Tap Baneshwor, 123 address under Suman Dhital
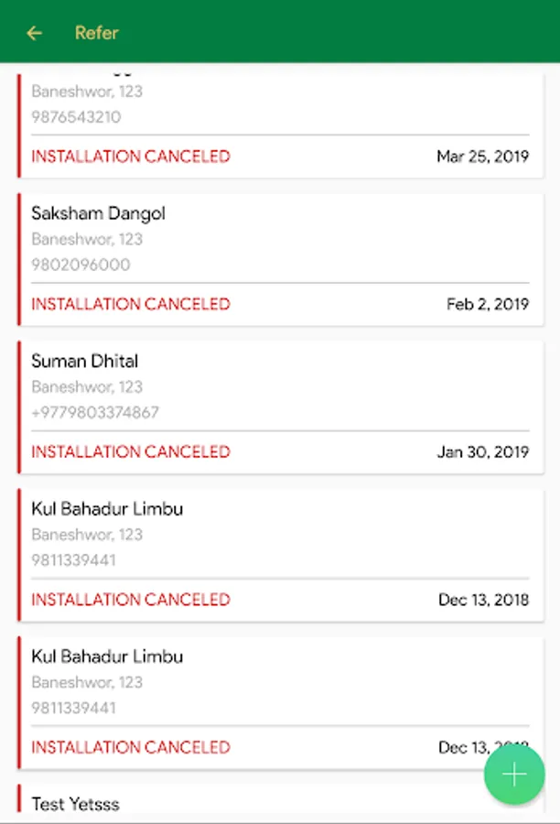560x824 pixels. pyautogui.click(x=87, y=386)
